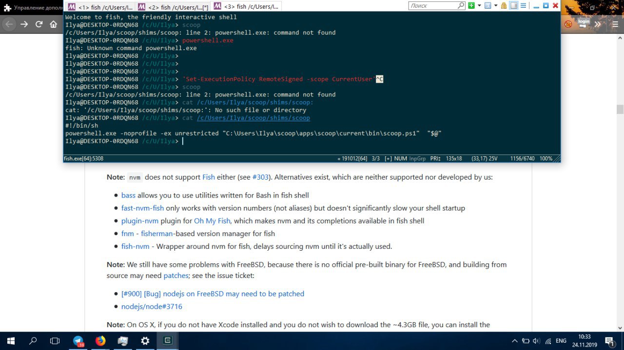Click the 135x18 console size status entry

click(x=454, y=159)
